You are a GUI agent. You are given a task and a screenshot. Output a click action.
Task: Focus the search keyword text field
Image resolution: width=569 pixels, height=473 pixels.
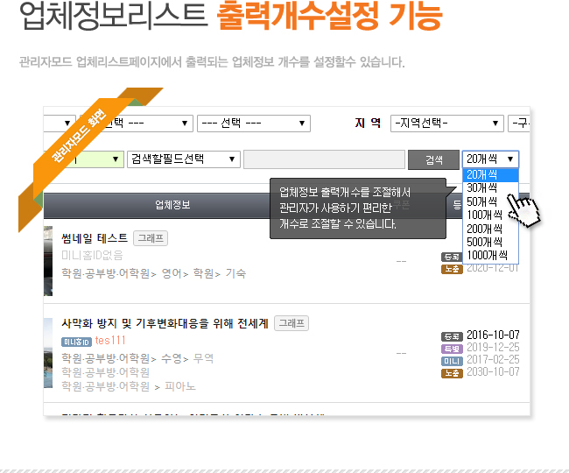pyautogui.click(x=324, y=159)
